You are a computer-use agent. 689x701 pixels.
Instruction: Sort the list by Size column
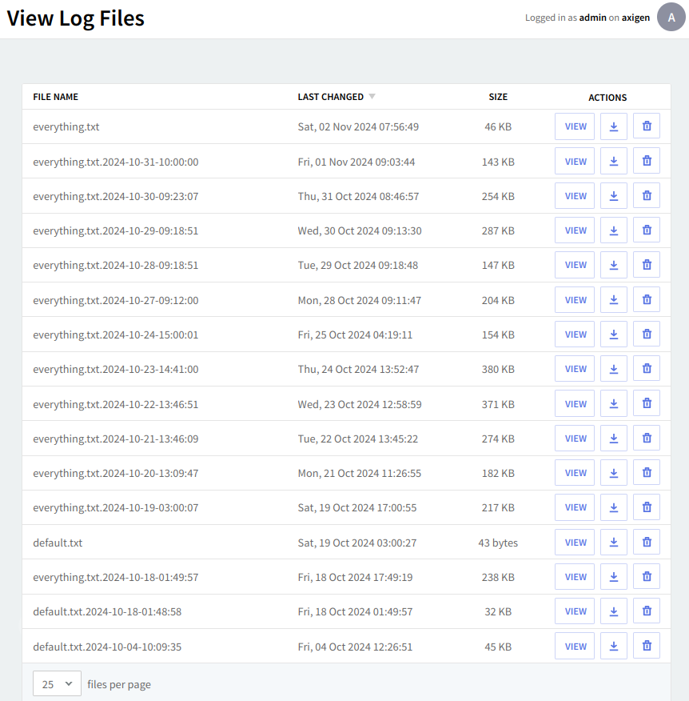tap(498, 97)
